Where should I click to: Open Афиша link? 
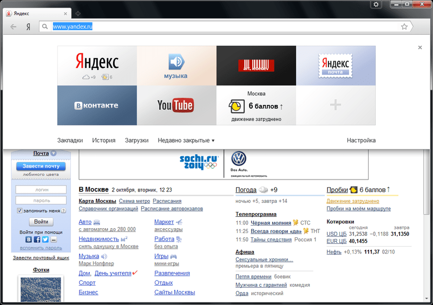pyautogui.click(x=245, y=252)
